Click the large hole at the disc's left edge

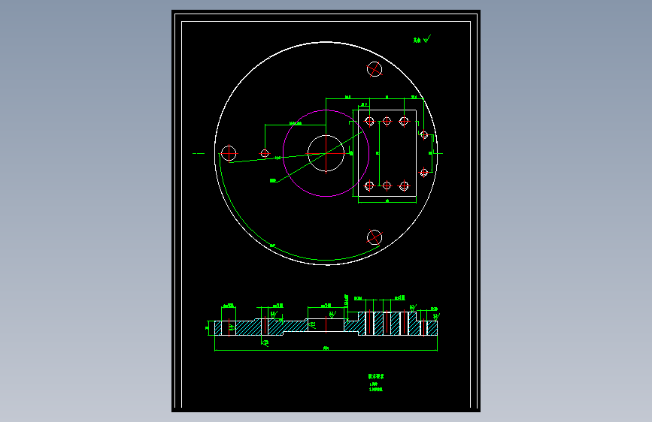[x=229, y=153]
